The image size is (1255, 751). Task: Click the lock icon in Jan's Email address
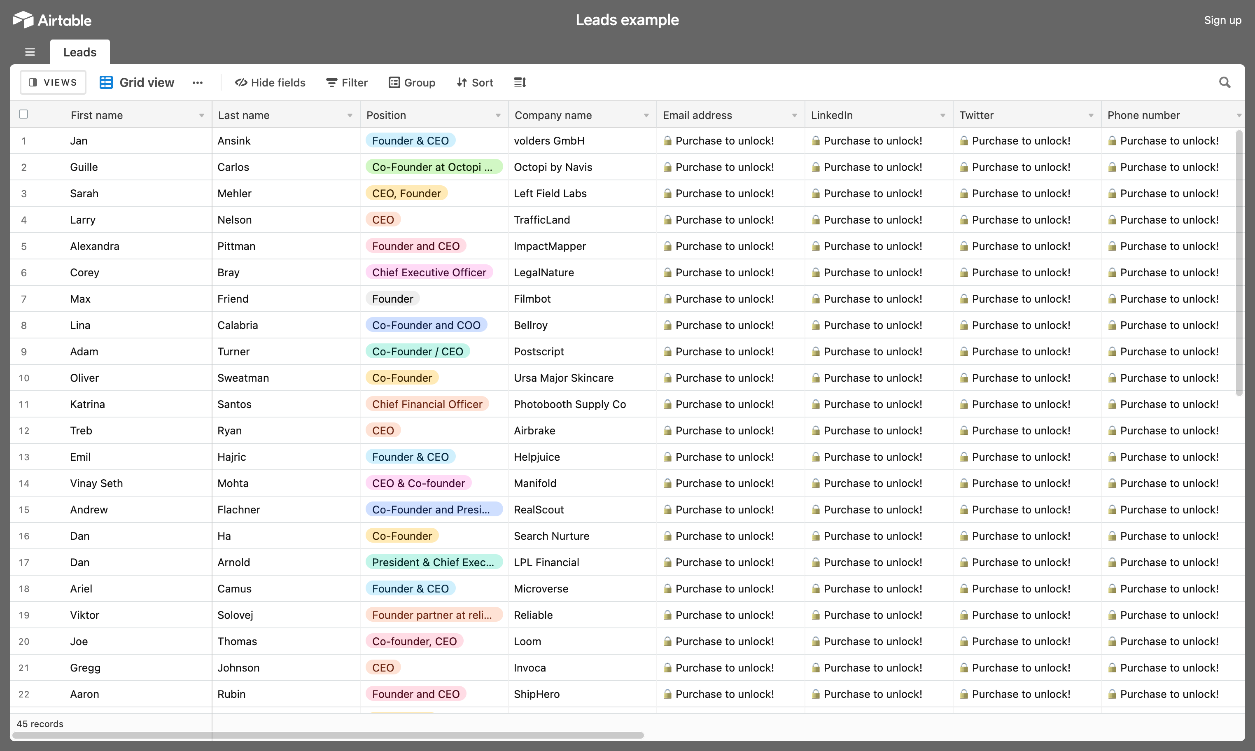(667, 141)
